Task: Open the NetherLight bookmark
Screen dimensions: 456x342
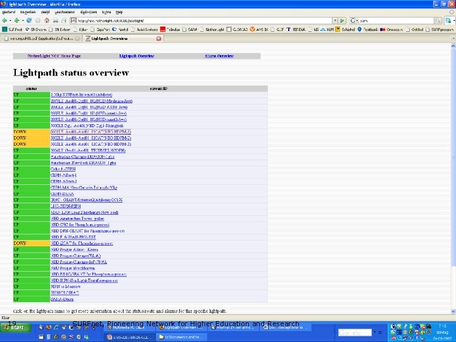Action: pyautogui.click(x=212, y=29)
